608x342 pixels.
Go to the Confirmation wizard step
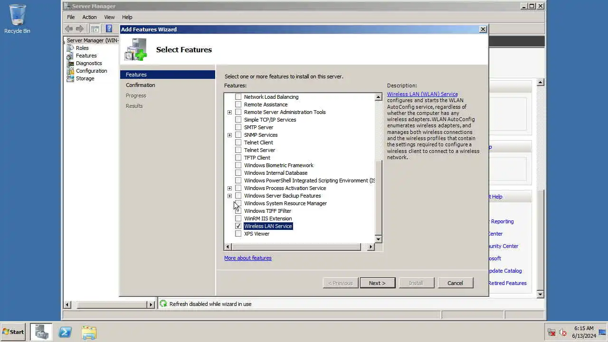tap(140, 85)
